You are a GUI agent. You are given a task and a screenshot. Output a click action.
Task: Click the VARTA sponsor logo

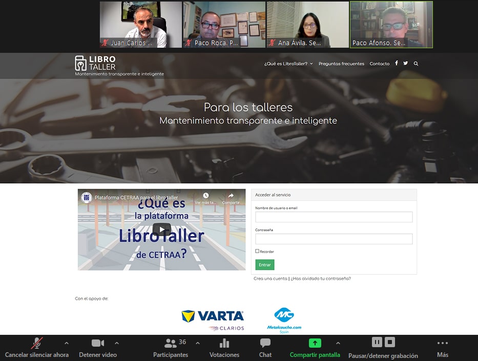tap(213, 320)
